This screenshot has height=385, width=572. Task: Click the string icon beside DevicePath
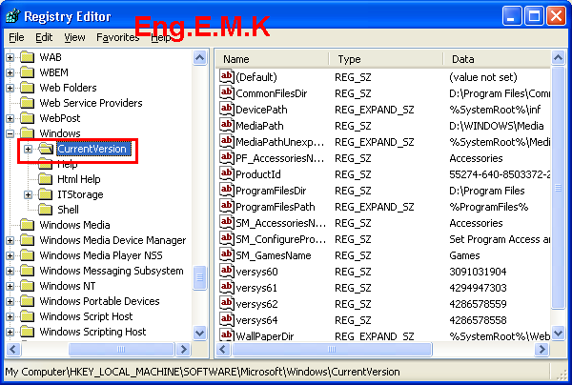[x=227, y=109]
